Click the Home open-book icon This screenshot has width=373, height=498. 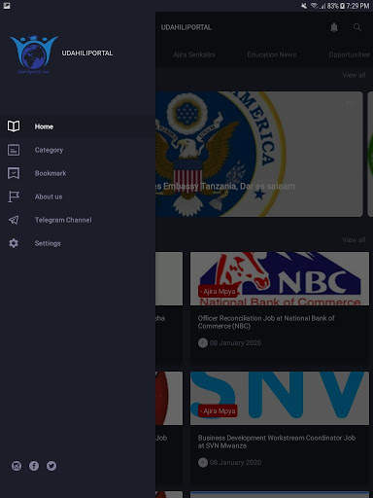click(14, 126)
